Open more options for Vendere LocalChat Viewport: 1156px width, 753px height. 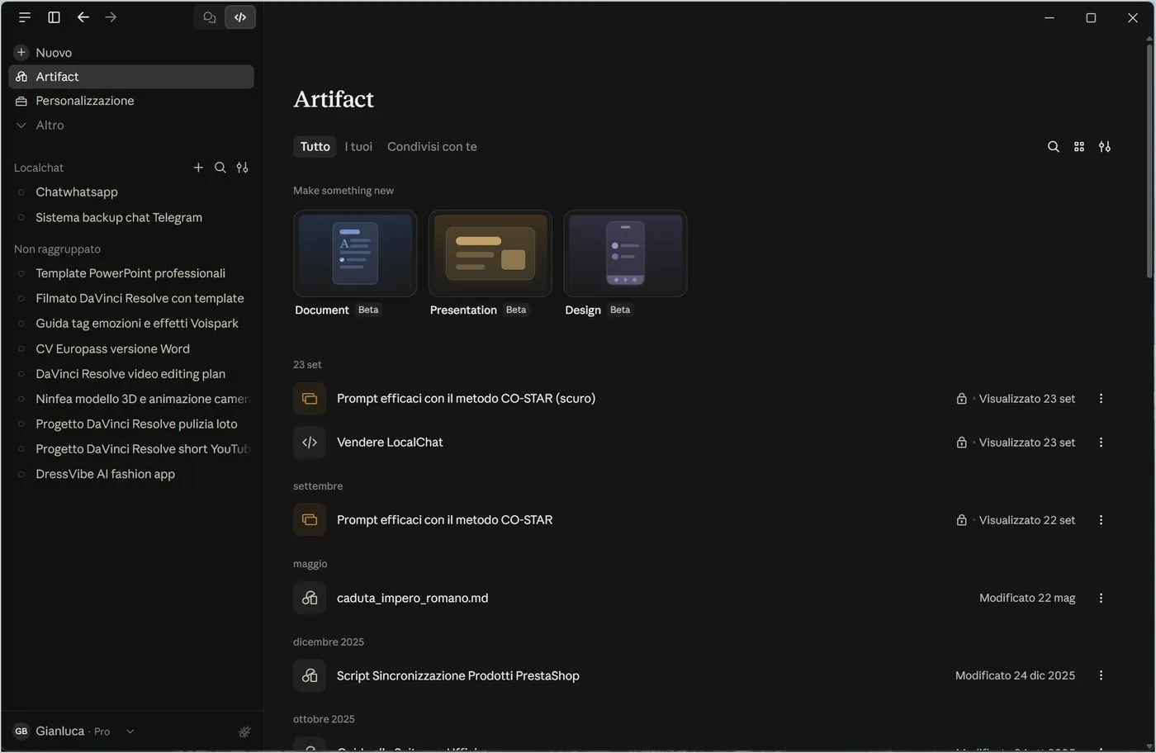pyautogui.click(x=1101, y=443)
